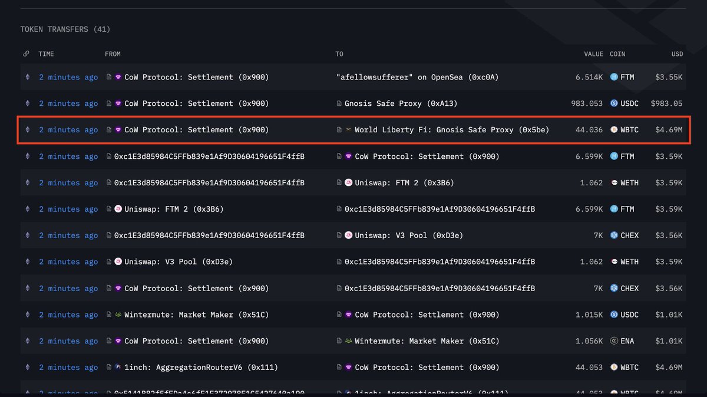Click USDC coin icon in the 983.053 row

(614, 104)
